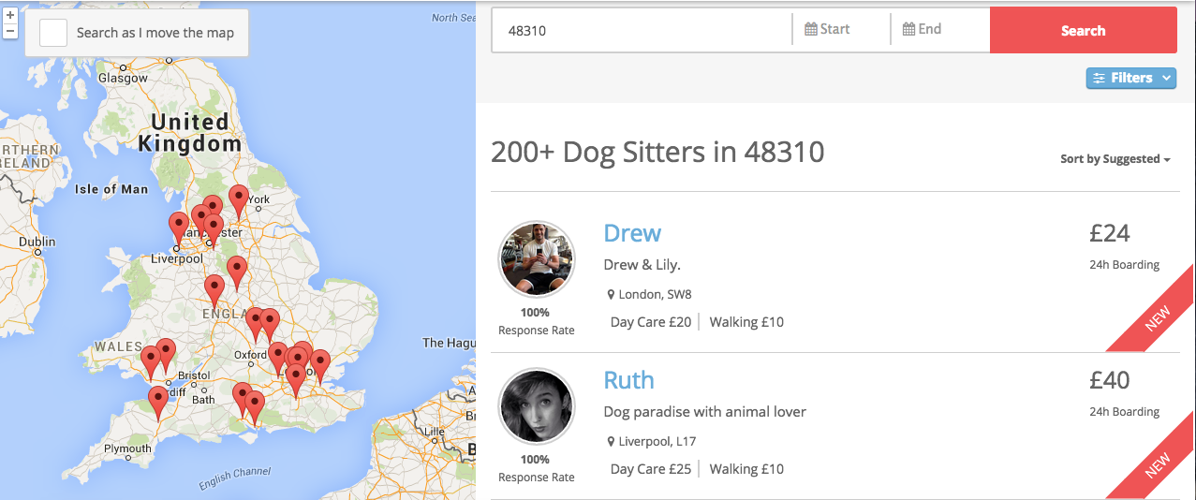Click 'Day Care £25' on Ruth's listing
The width and height of the screenshot is (1196, 500).
tap(651, 469)
